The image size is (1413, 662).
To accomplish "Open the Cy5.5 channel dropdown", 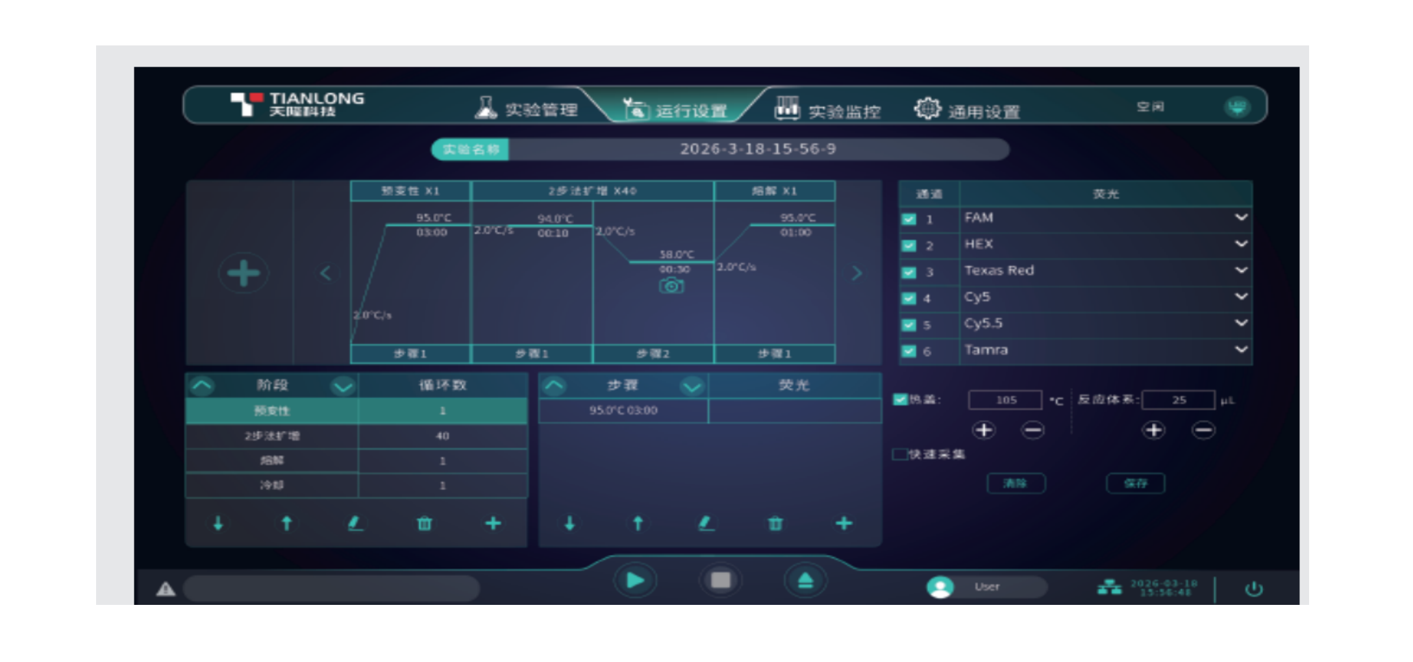I will [x=1241, y=323].
